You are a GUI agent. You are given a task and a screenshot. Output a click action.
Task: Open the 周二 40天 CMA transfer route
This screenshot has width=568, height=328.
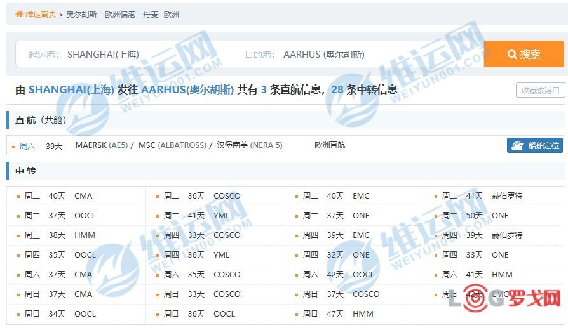point(58,196)
